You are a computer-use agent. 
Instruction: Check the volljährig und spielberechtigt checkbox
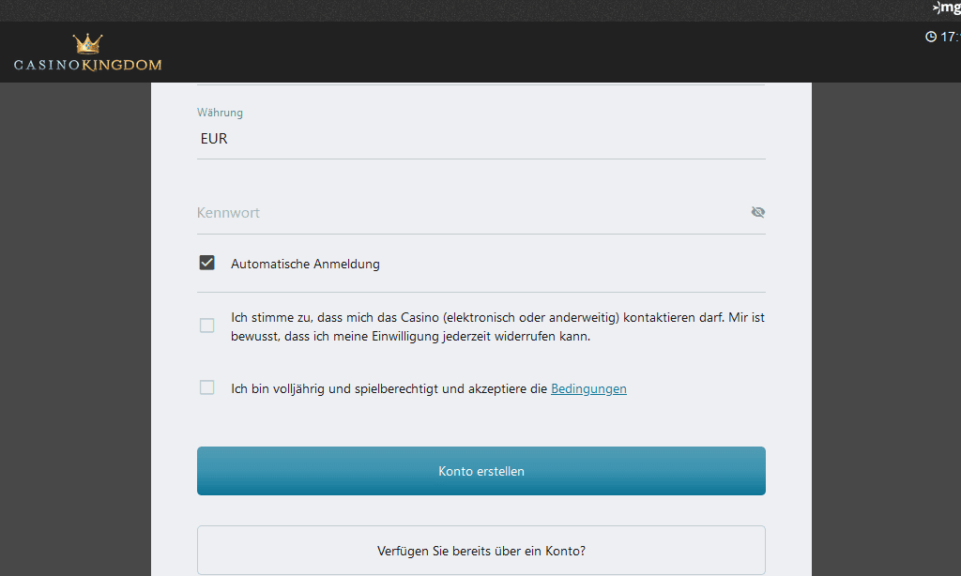(x=207, y=387)
